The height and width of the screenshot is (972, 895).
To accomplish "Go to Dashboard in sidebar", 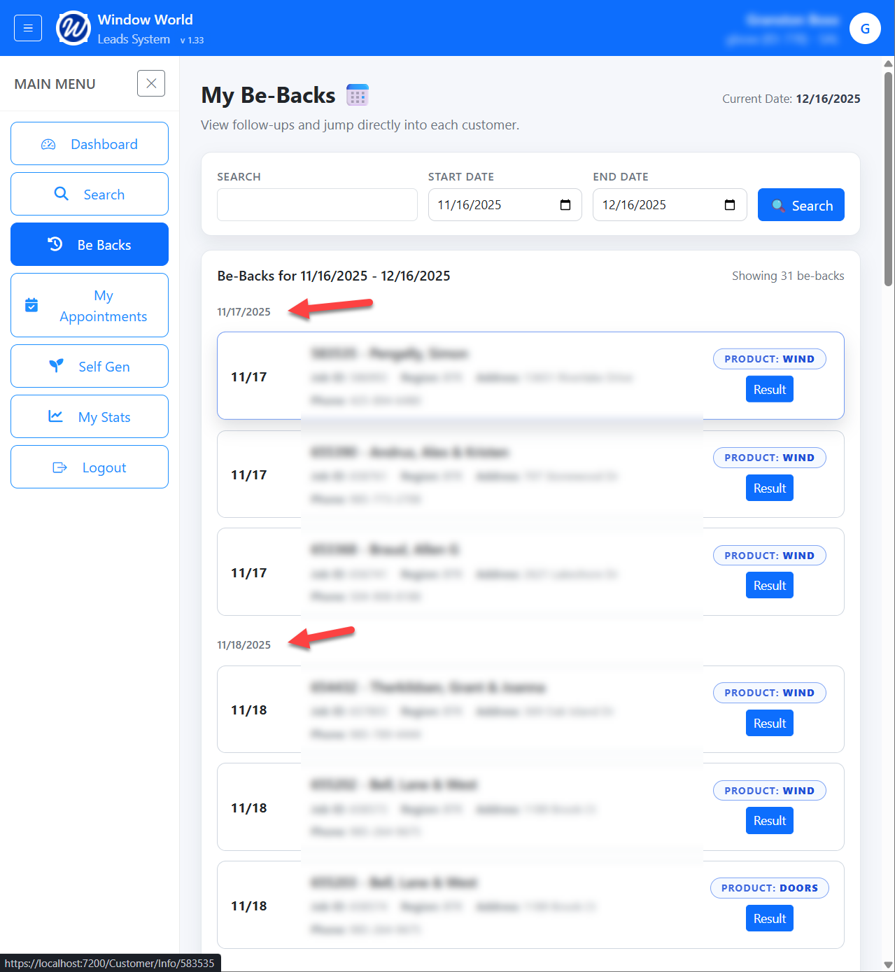I will tap(90, 143).
